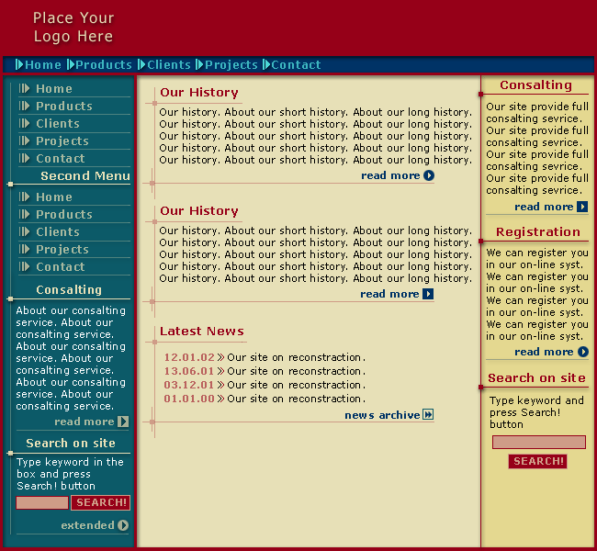
Task: Click the Place Your Logo Here logo
Action: [x=73, y=27]
